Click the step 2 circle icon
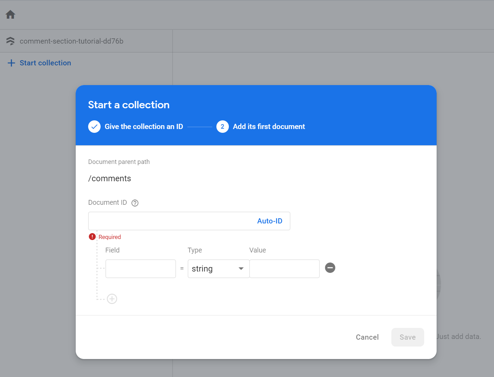This screenshot has height=377, width=494. tap(222, 127)
